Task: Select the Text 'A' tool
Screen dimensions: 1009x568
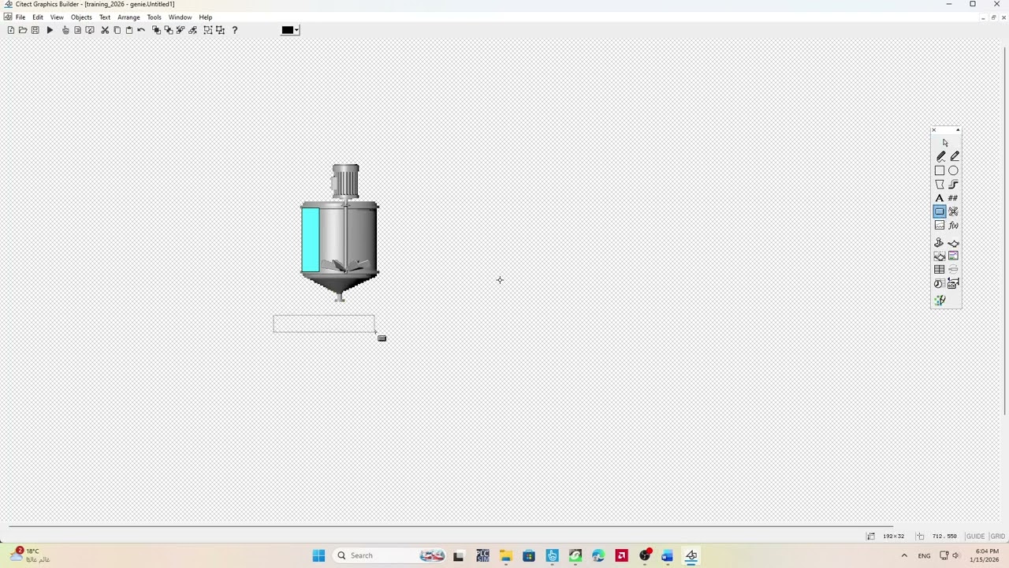Action: point(940,198)
